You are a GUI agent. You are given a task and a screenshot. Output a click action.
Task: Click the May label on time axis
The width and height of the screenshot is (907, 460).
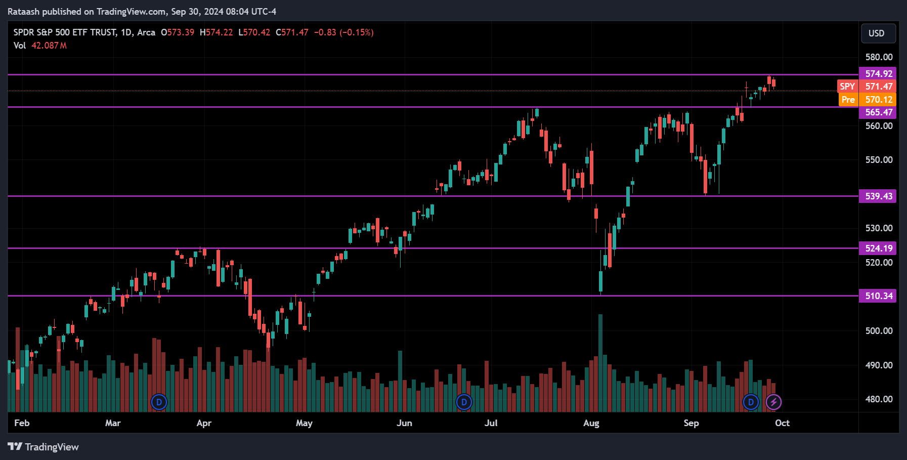[304, 423]
